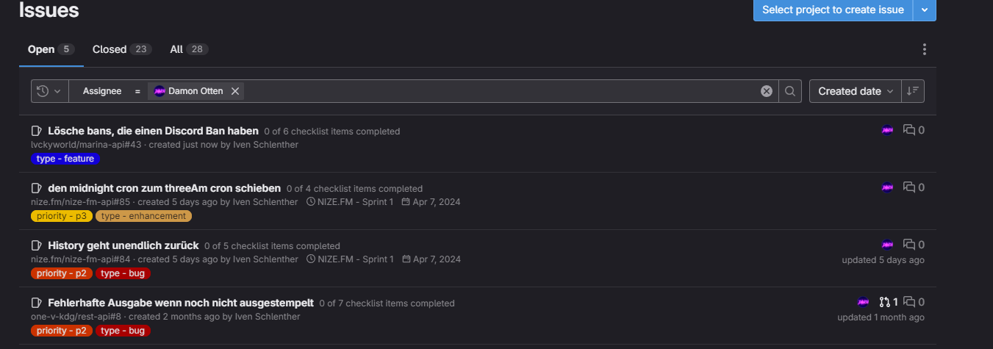Clear the search filter with X icon
993x349 pixels.
coord(767,91)
